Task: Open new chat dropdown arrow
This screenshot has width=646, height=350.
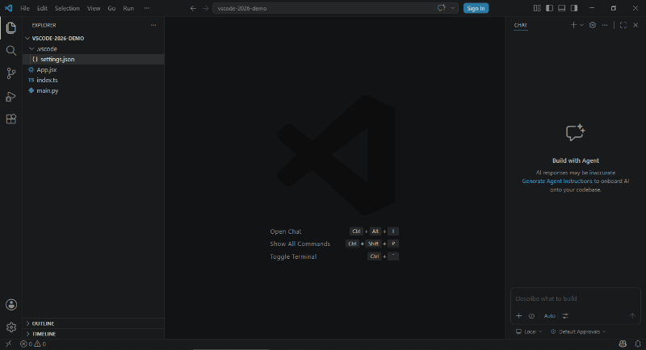Action: tap(581, 25)
